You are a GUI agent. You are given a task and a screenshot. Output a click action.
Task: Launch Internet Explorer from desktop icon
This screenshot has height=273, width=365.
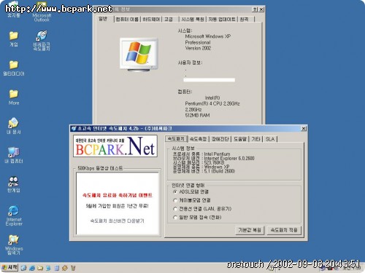14,215
